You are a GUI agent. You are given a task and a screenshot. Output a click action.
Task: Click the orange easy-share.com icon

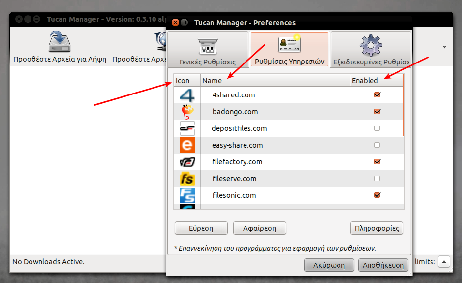(187, 145)
